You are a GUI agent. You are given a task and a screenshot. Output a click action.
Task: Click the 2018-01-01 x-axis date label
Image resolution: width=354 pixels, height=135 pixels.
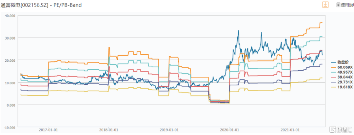click(x=108, y=130)
